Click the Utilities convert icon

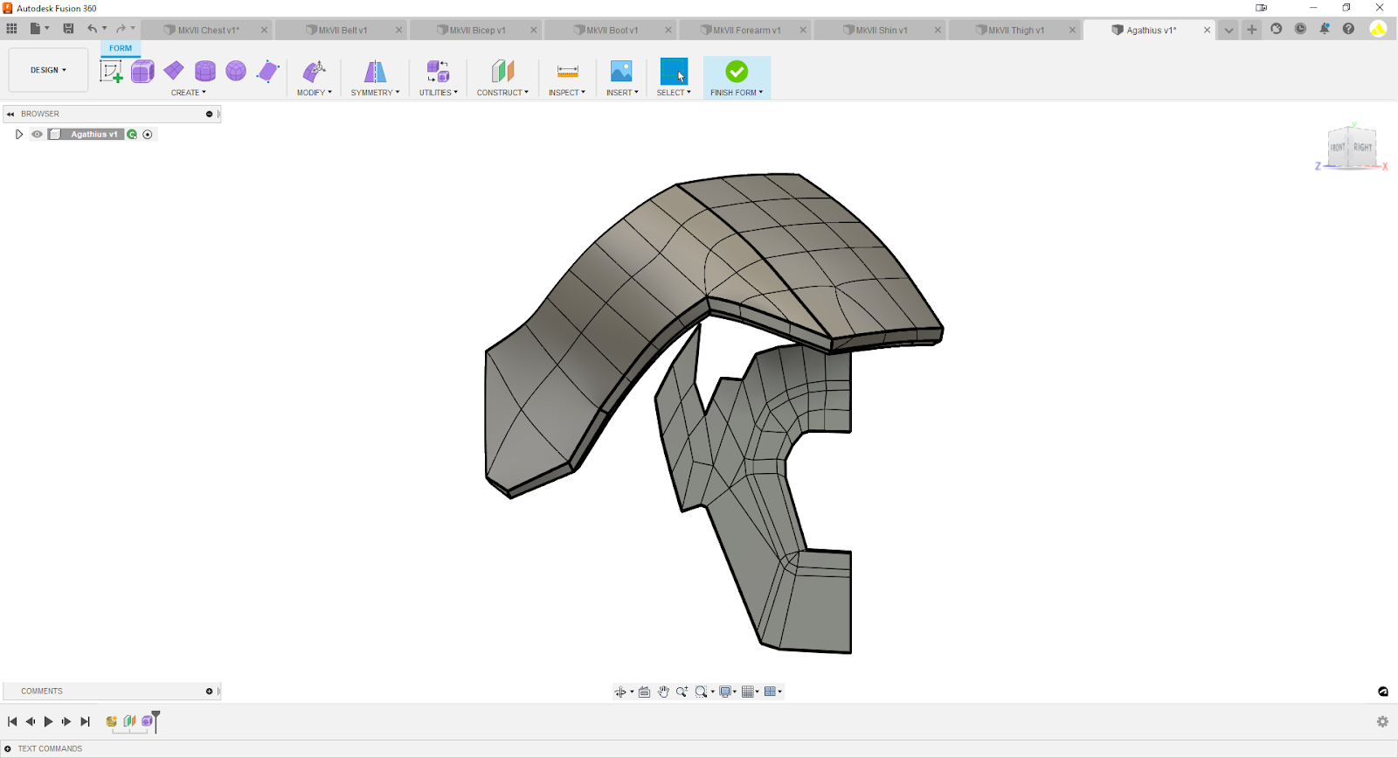[438, 71]
